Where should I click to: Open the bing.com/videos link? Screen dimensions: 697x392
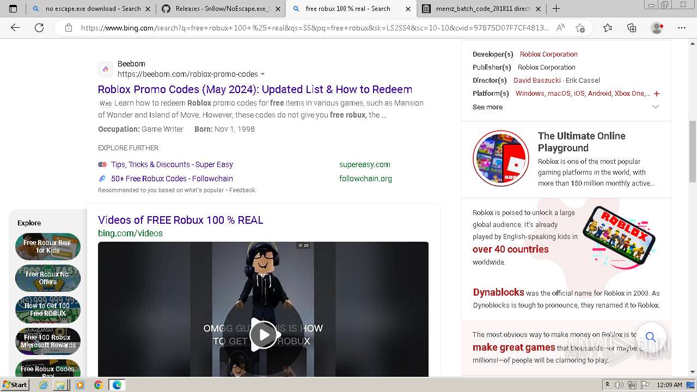pyautogui.click(x=130, y=233)
